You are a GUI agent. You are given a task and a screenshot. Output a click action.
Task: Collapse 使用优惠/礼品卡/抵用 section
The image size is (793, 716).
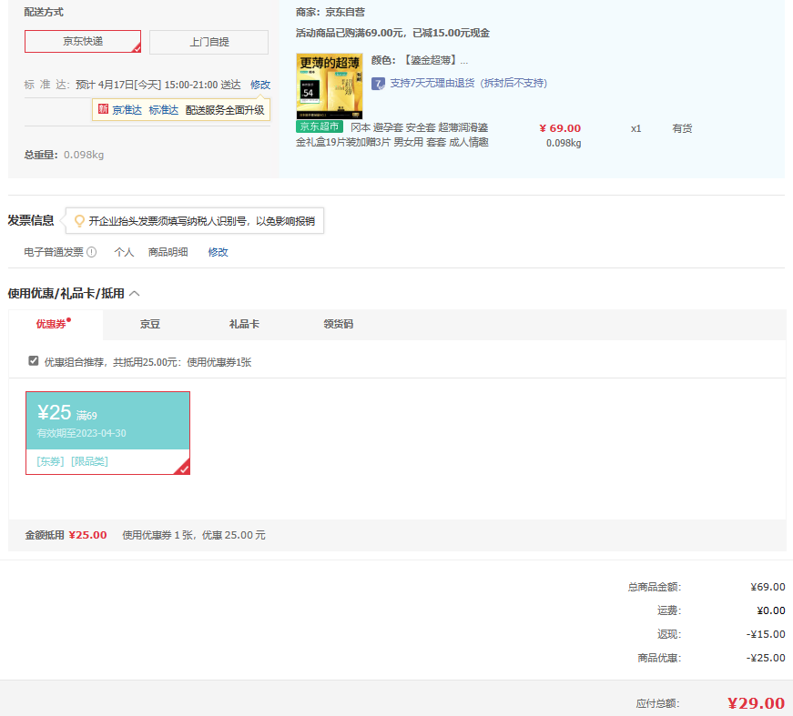click(x=135, y=294)
